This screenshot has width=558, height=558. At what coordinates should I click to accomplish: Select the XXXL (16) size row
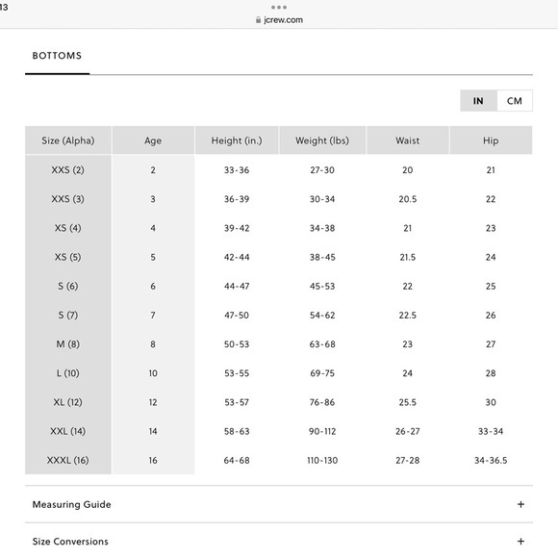click(x=279, y=460)
